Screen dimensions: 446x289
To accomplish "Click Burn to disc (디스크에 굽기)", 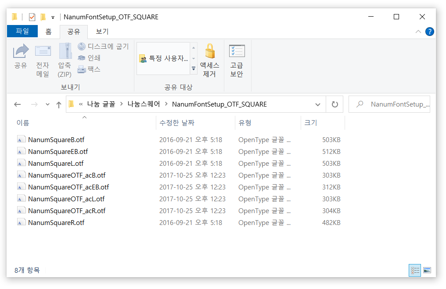I will (103, 46).
